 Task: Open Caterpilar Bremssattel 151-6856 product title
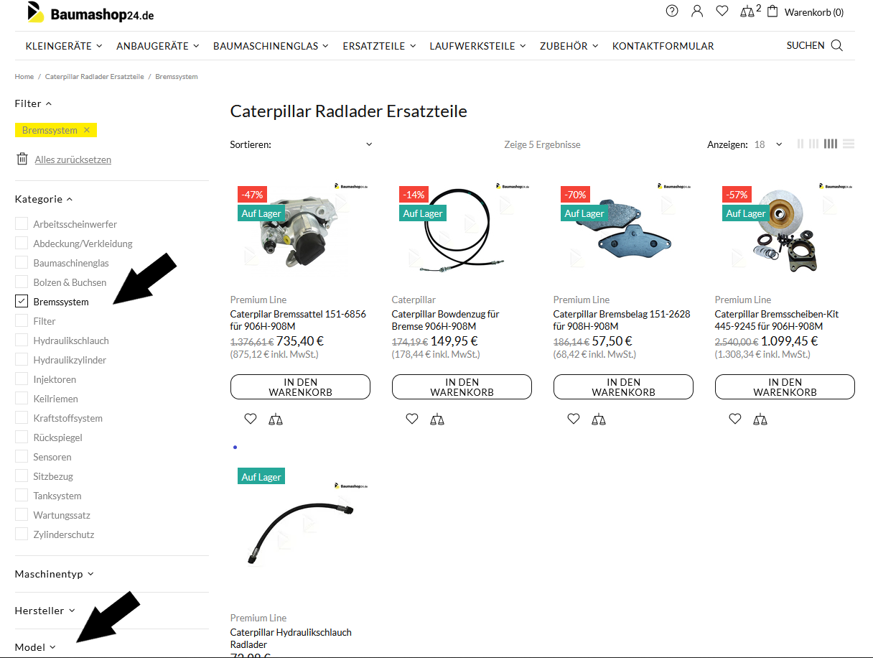point(298,320)
